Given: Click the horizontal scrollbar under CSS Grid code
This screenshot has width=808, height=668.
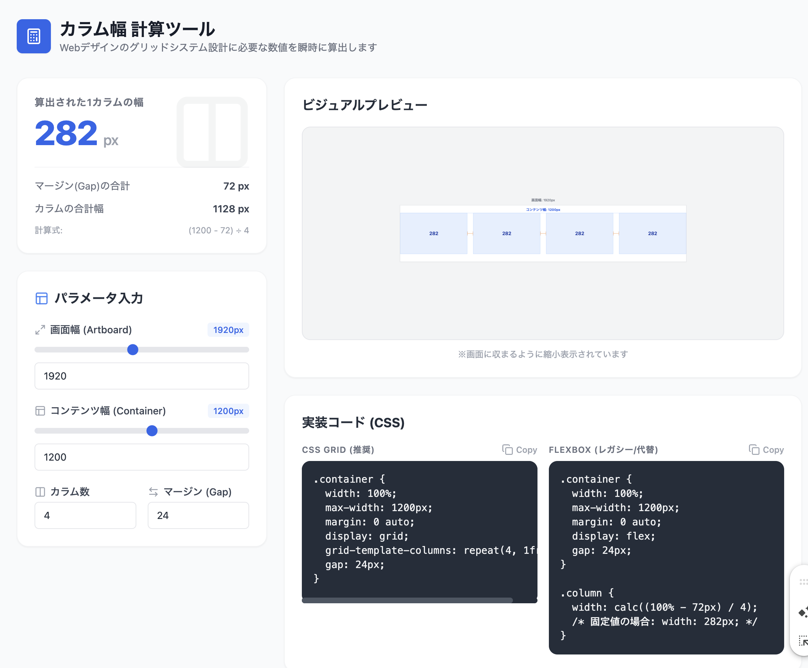Looking at the screenshot, I should tap(407, 600).
